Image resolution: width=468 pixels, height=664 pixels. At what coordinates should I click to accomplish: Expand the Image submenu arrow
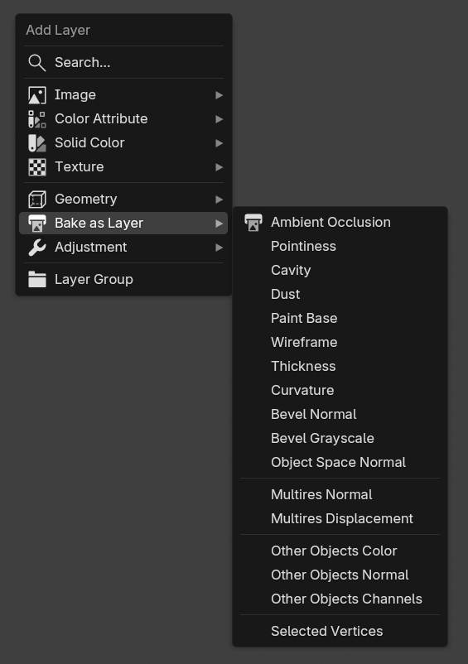pos(219,95)
